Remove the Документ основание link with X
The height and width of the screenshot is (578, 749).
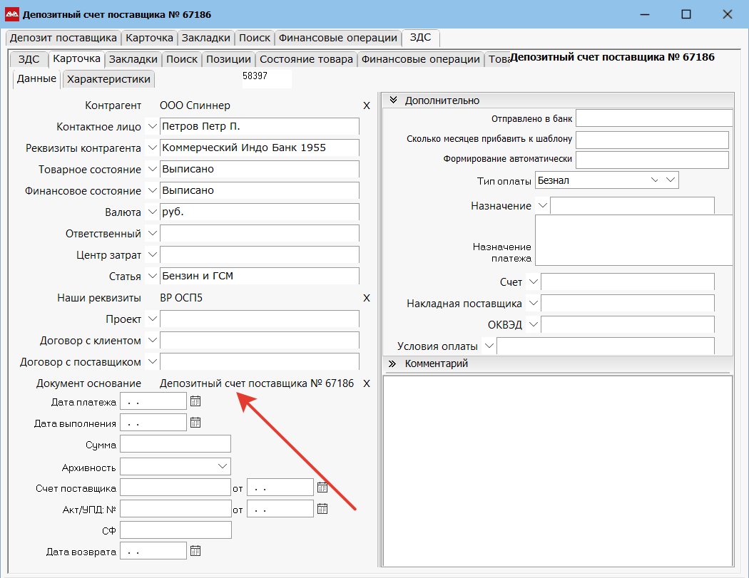tap(367, 383)
